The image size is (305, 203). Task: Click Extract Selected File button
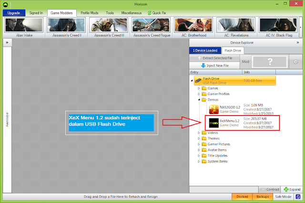(214, 58)
